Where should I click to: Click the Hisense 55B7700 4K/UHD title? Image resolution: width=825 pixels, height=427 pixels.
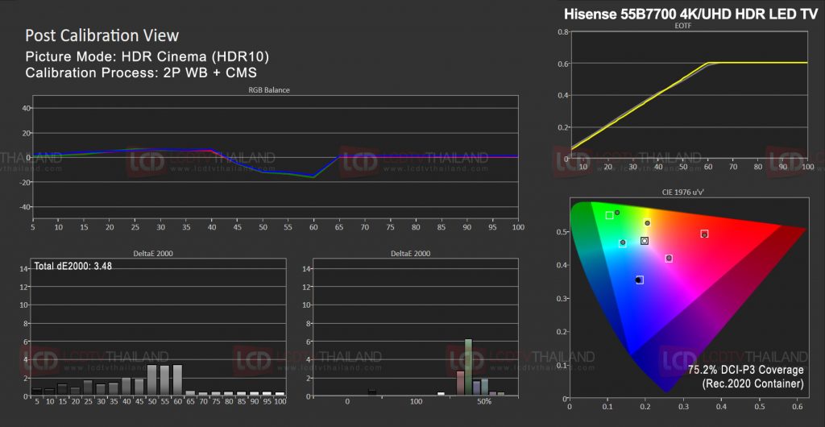[690, 15]
